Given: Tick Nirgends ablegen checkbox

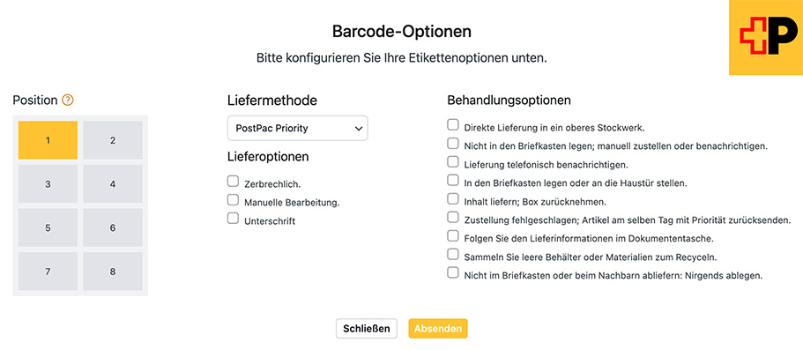Looking at the screenshot, I should click(453, 272).
